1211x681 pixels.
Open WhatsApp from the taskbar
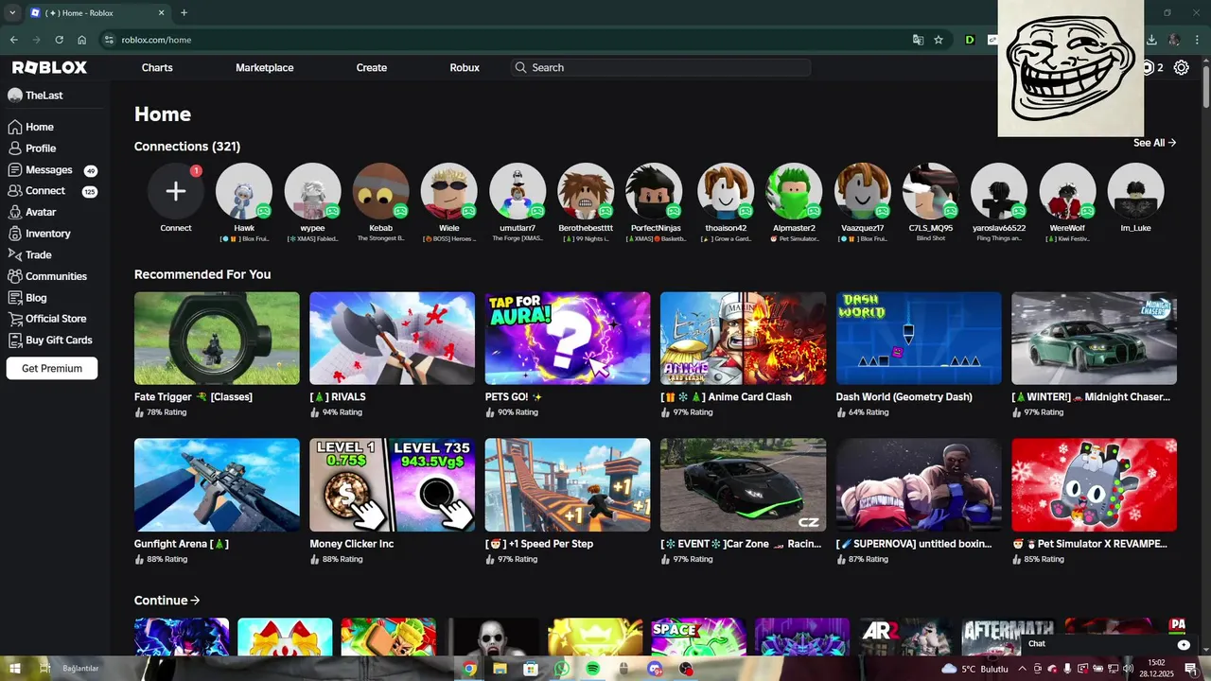[562, 669]
